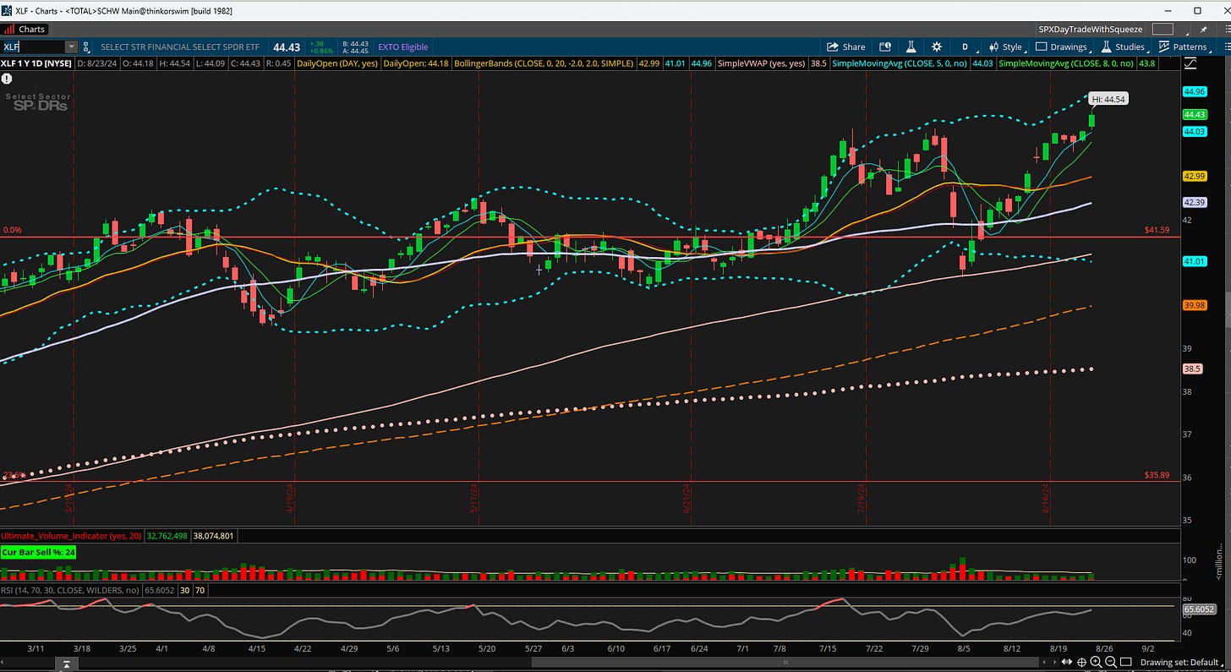This screenshot has height=672, width=1231.
Task: Click the $41.59 Fibonacci level label
Action: click(x=1157, y=230)
